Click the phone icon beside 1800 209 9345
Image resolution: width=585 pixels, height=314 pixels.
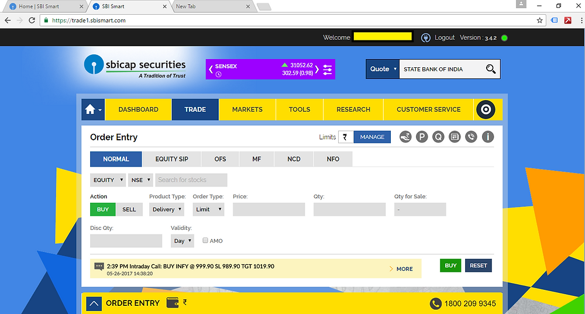click(435, 303)
